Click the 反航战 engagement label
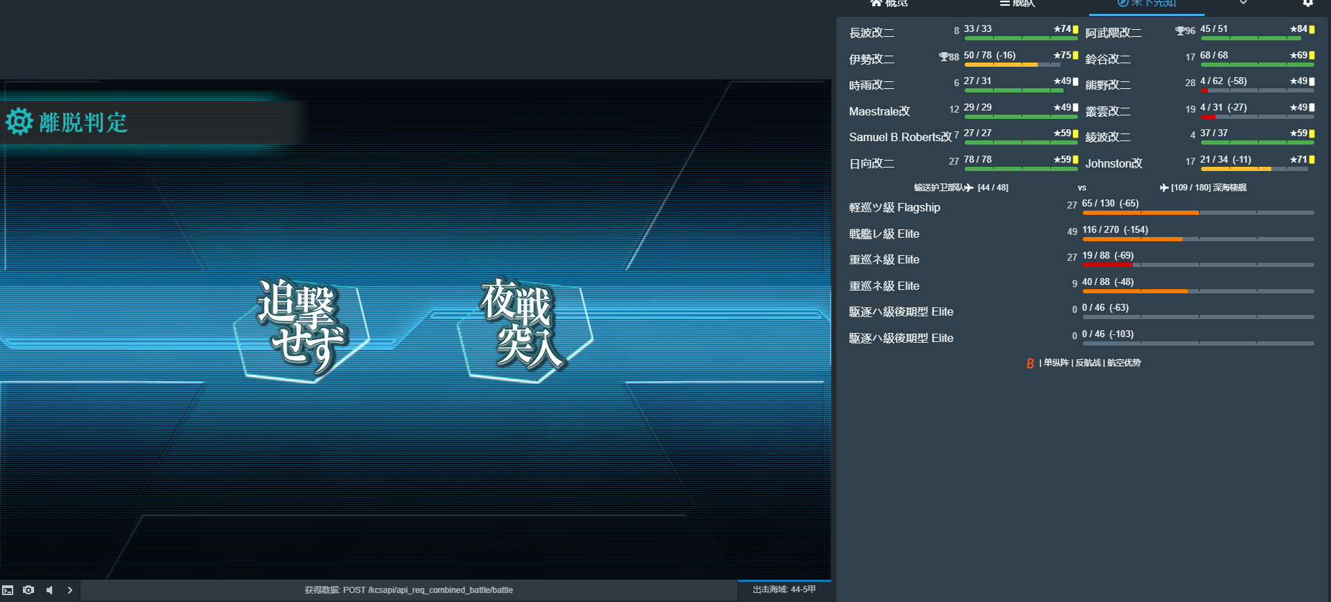This screenshot has height=602, width=1331. click(1088, 363)
